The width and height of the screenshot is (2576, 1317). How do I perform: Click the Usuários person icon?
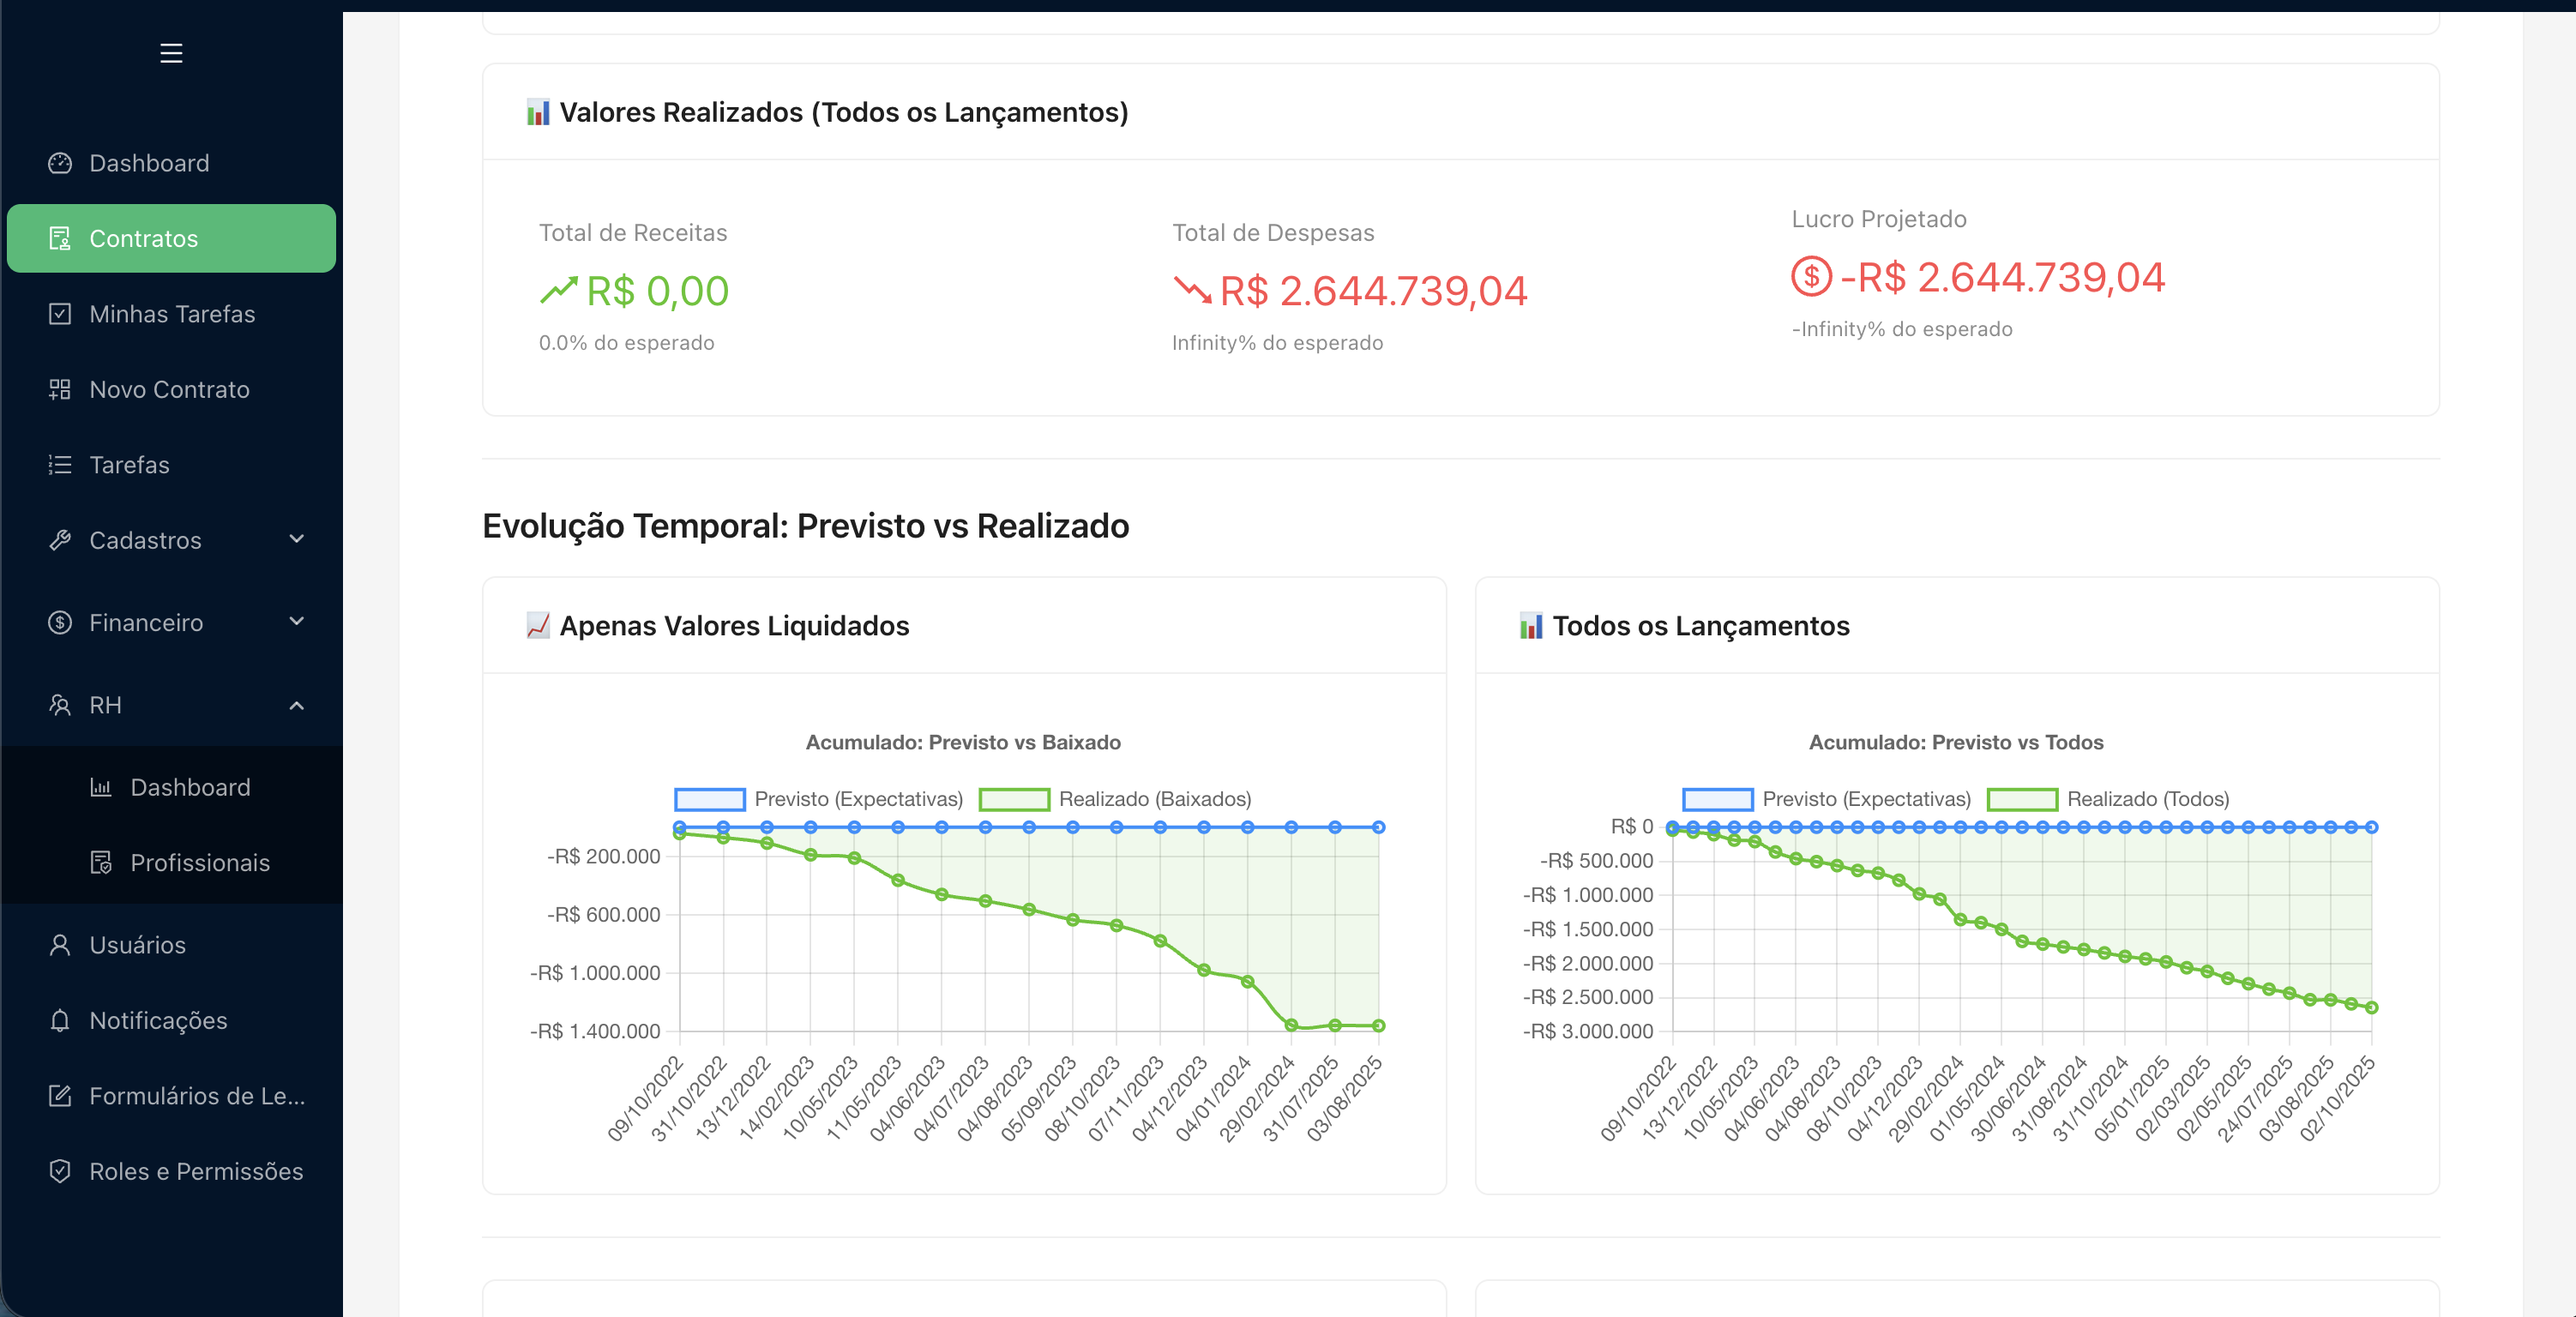tap(60, 945)
